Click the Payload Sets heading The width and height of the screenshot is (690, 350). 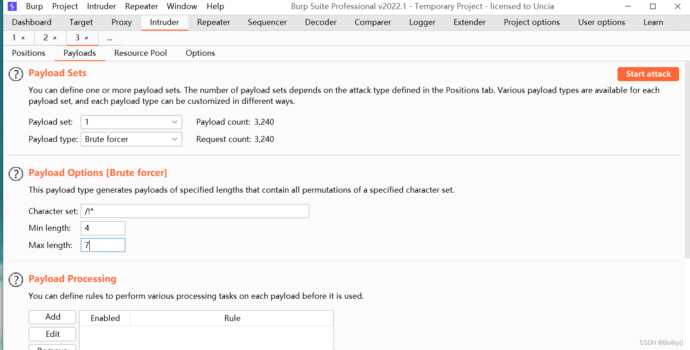[58, 73]
